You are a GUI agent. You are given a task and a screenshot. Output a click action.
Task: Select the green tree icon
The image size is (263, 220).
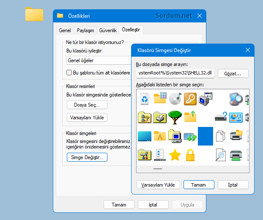point(175,117)
